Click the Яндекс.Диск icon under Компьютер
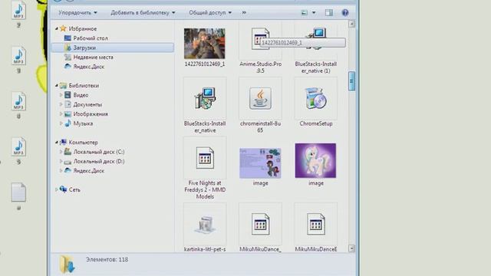The image size is (491, 276). 68,170
